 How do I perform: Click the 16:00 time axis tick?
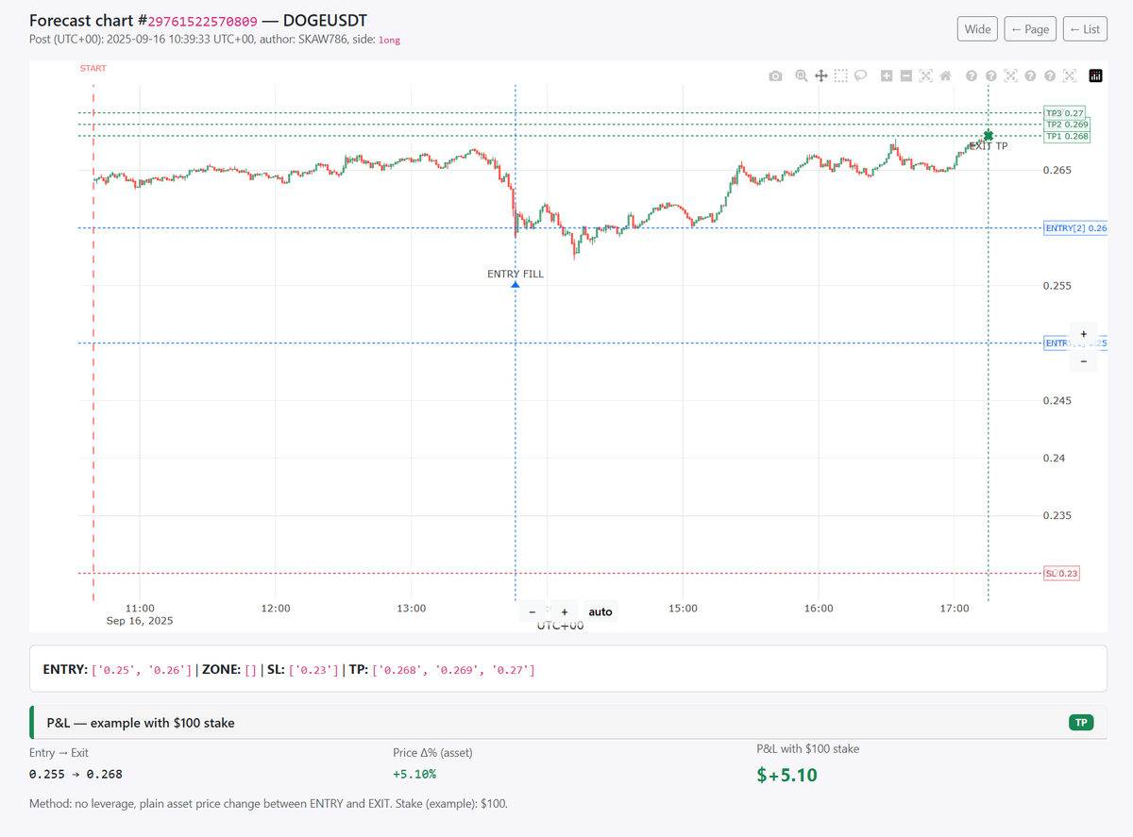[x=819, y=609]
